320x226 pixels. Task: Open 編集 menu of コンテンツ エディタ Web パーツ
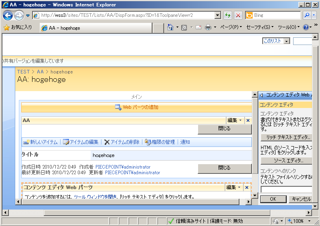click(x=233, y=187)
